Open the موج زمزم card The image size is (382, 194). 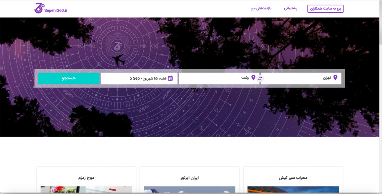click(x=86, y=180)
